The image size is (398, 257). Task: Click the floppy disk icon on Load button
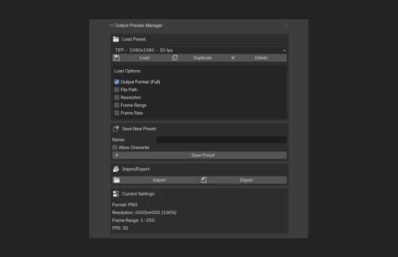[116, 58]
